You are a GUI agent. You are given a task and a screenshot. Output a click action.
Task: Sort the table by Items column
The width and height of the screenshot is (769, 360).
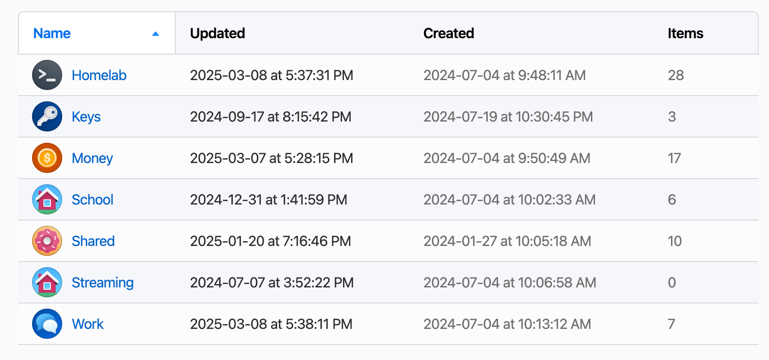[685, 33]
